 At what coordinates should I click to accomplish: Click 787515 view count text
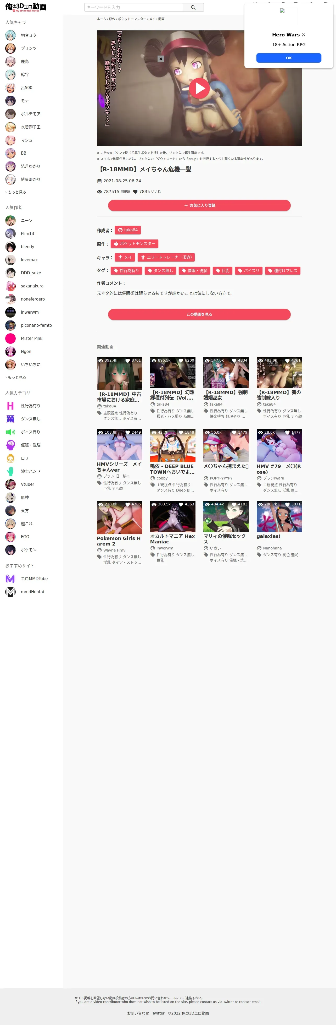point(111,191)
